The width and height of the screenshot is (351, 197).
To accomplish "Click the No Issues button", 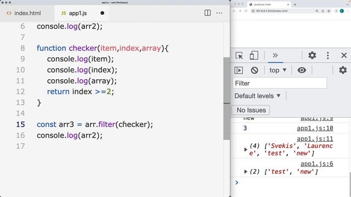I will pos(251,110).
